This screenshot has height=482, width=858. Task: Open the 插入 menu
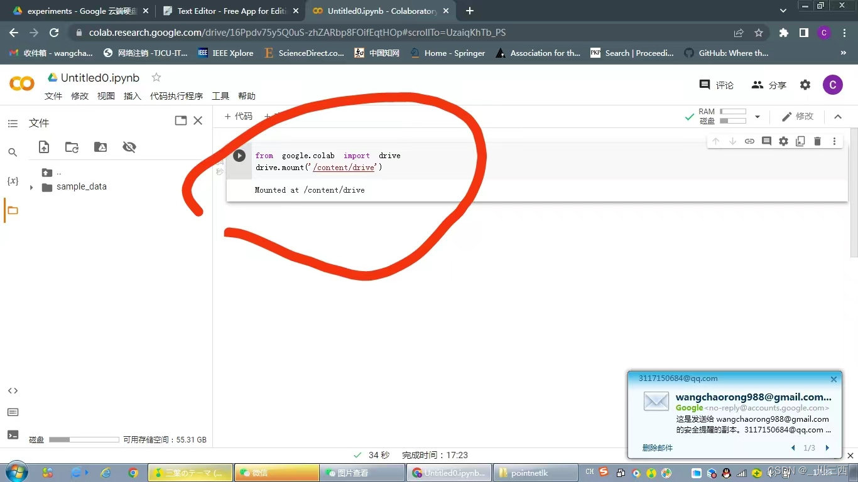click(x=133, y=96)
